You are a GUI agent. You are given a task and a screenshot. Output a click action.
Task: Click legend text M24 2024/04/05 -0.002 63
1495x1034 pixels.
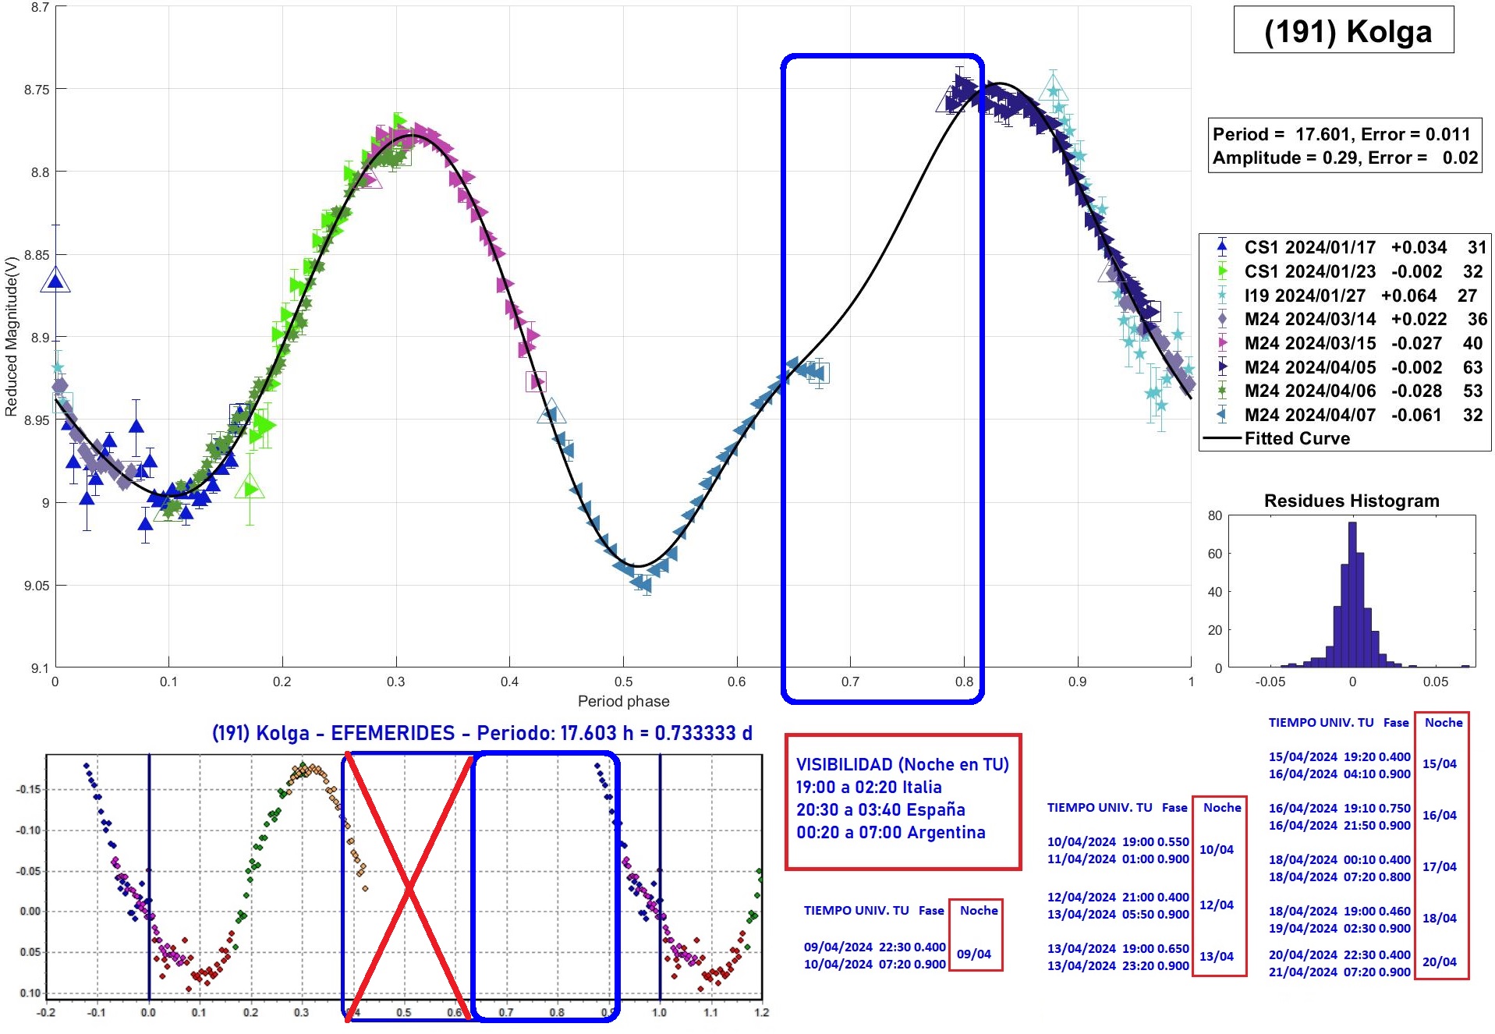(1363, 367)
